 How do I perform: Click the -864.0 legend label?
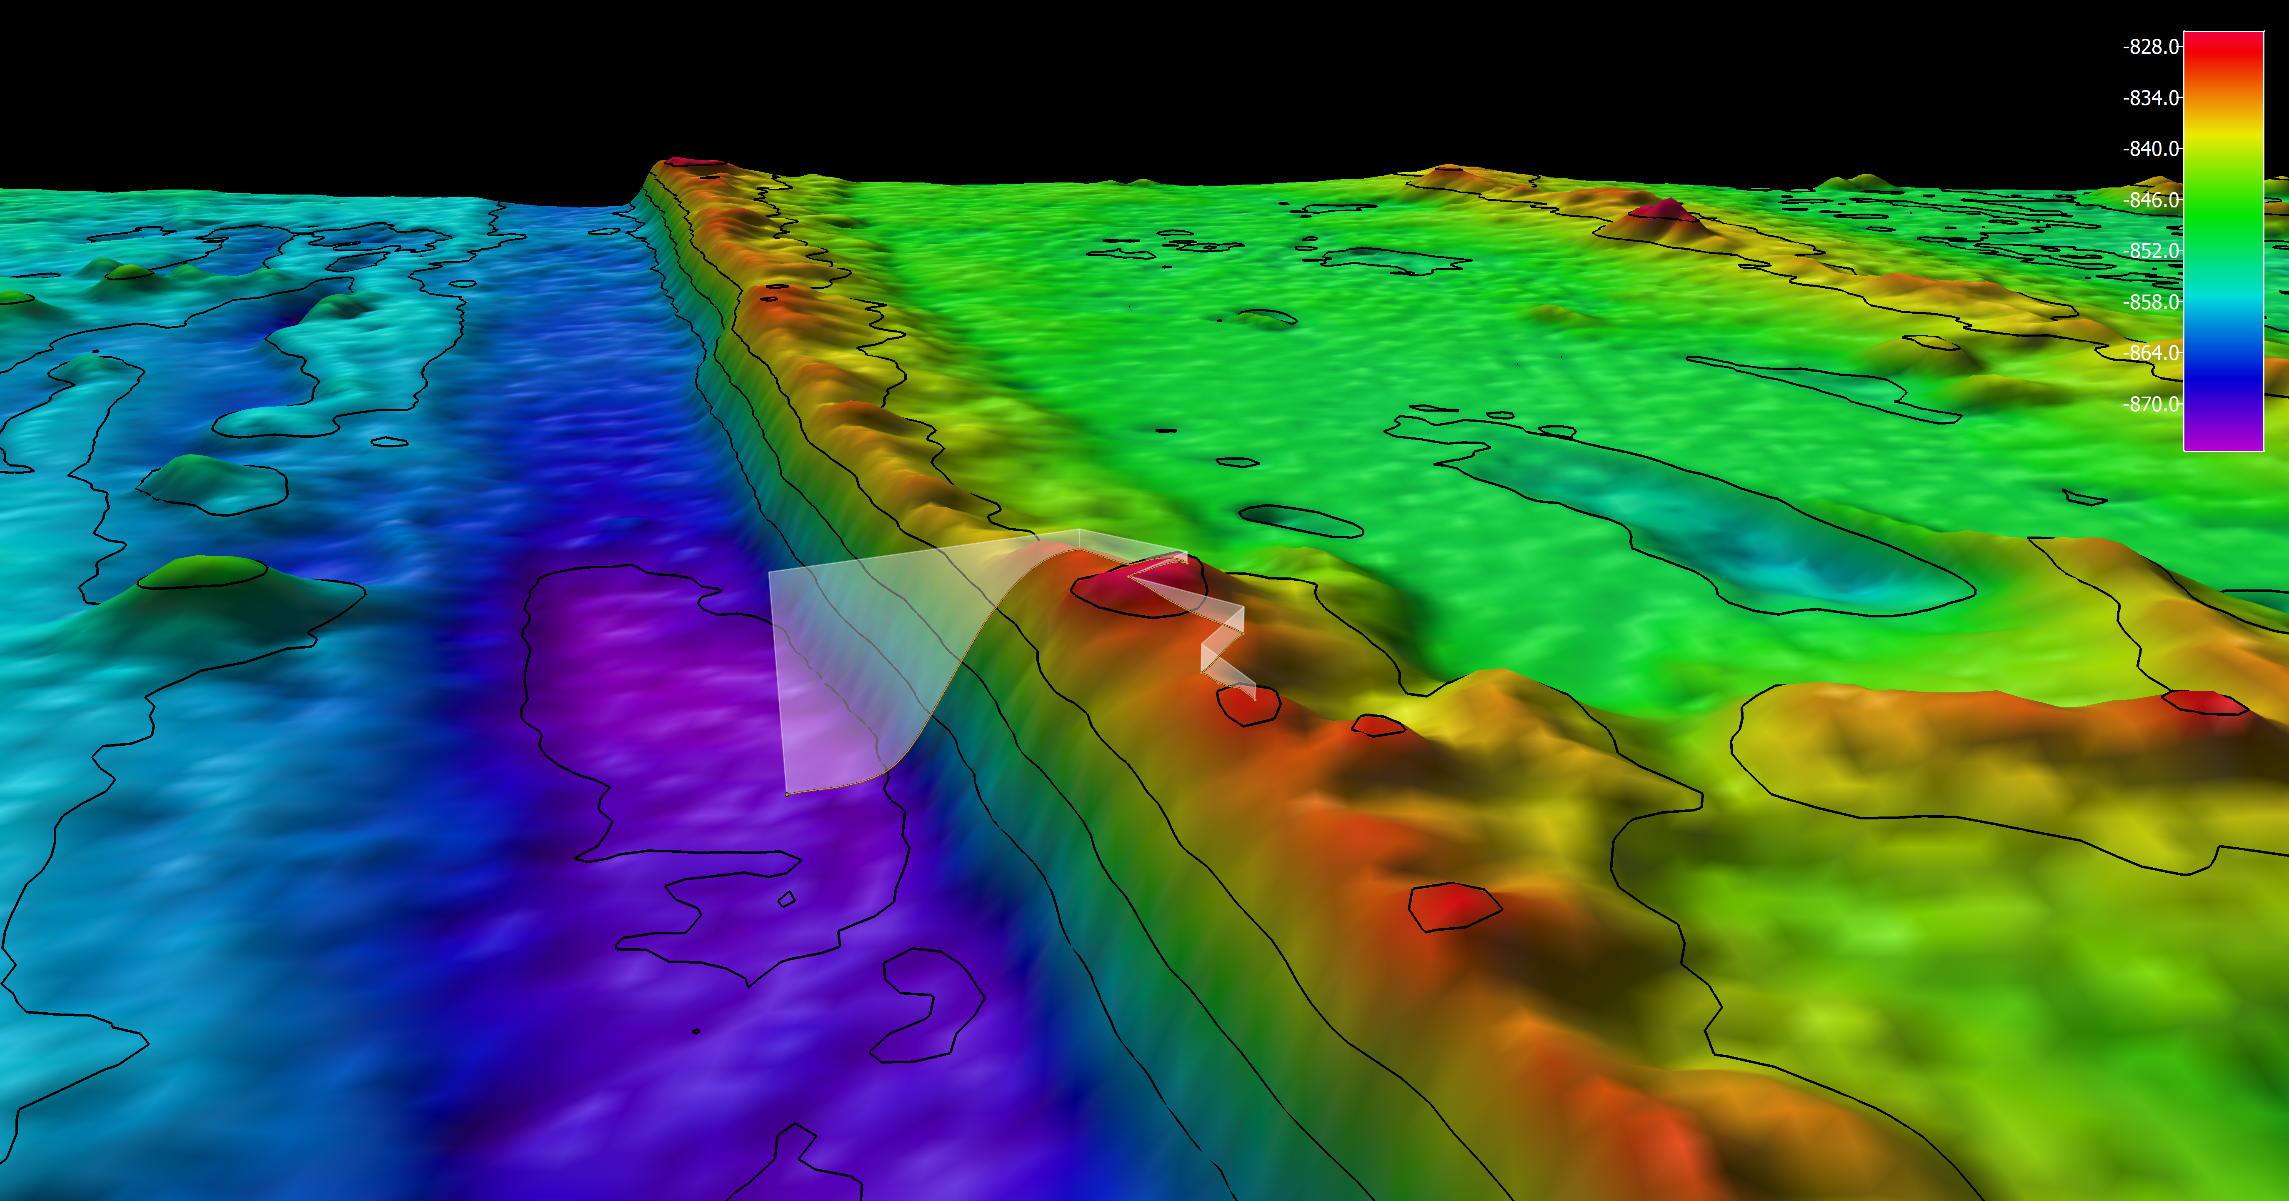tap(2151, 353)
